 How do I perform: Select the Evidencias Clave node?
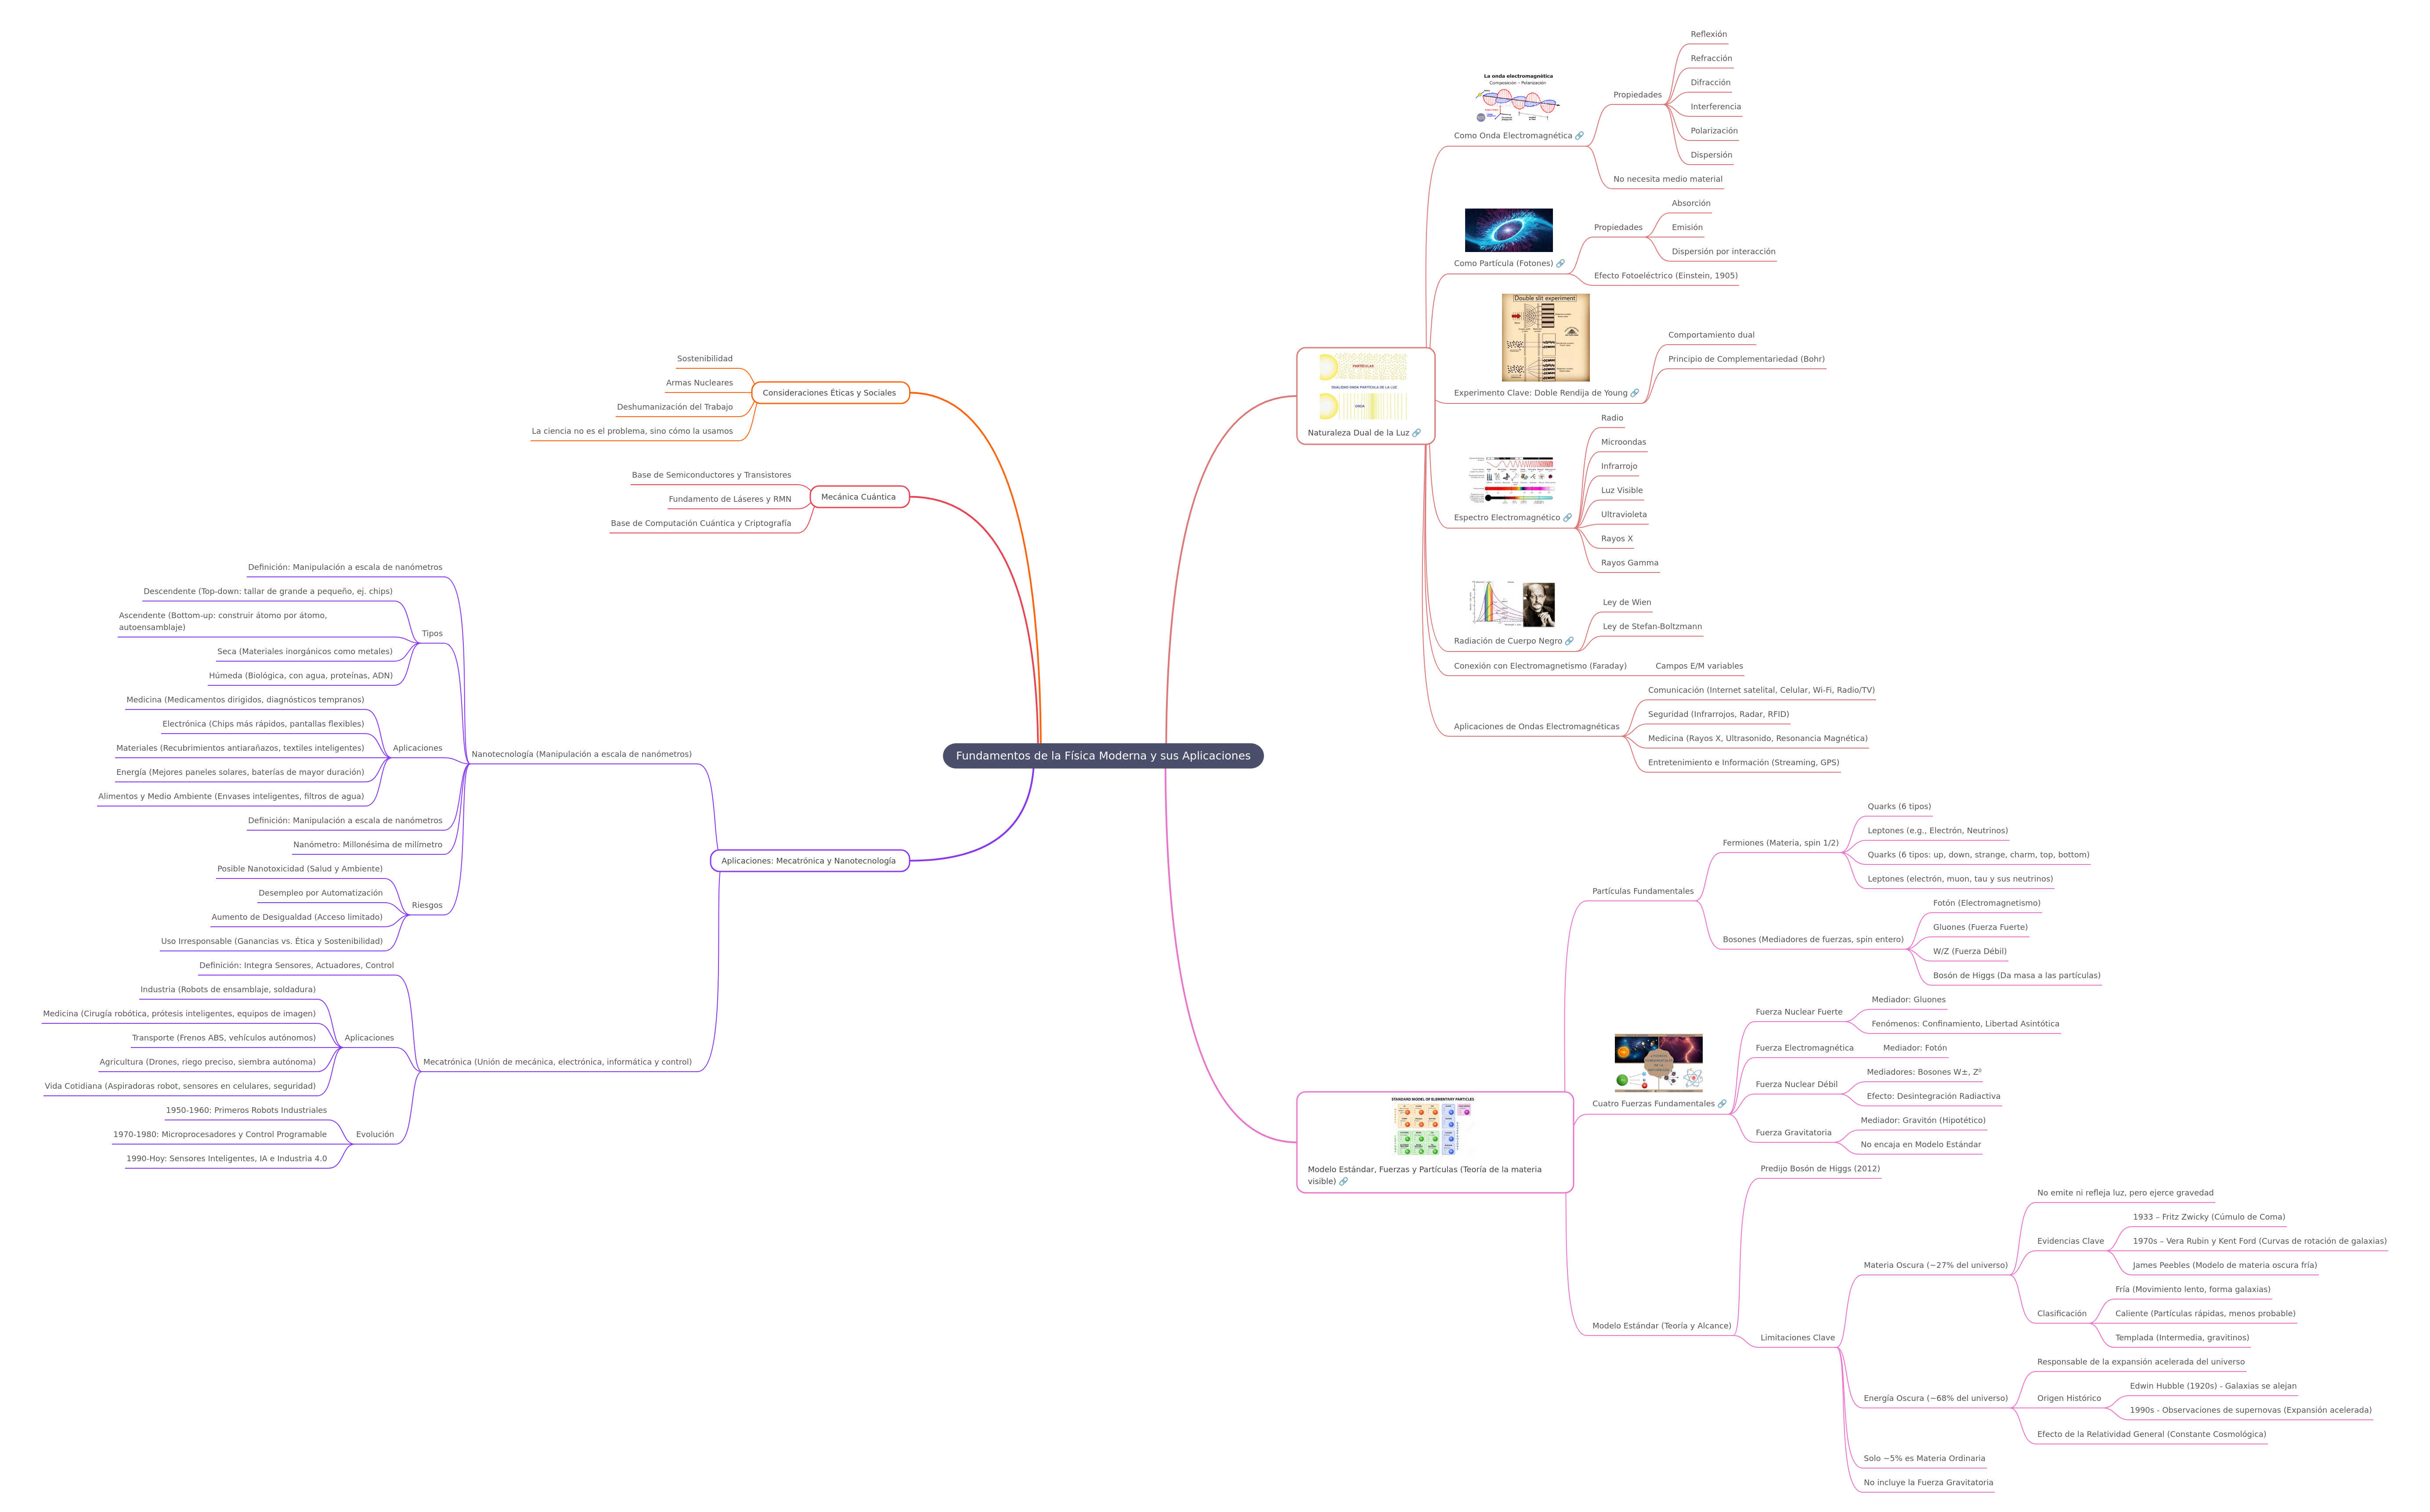(2070, 1242)
